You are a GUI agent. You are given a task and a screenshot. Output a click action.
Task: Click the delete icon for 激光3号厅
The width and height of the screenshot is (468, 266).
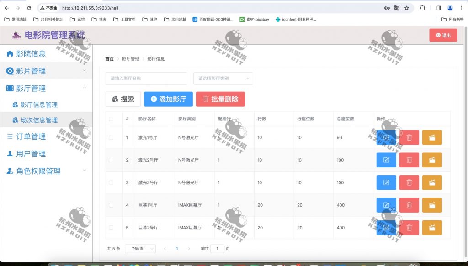pyautogui.click(x=409, y=182)
